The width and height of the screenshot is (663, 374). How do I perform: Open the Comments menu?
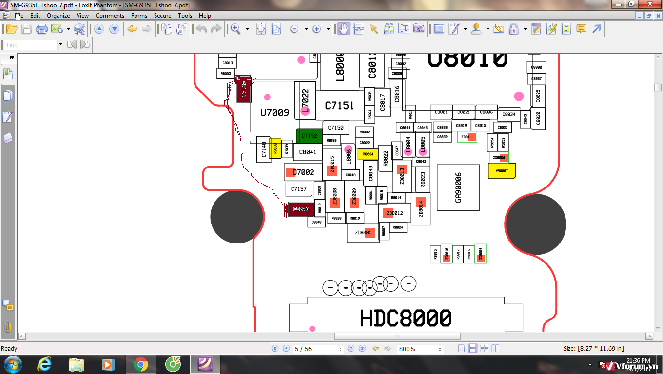point(110,16)
